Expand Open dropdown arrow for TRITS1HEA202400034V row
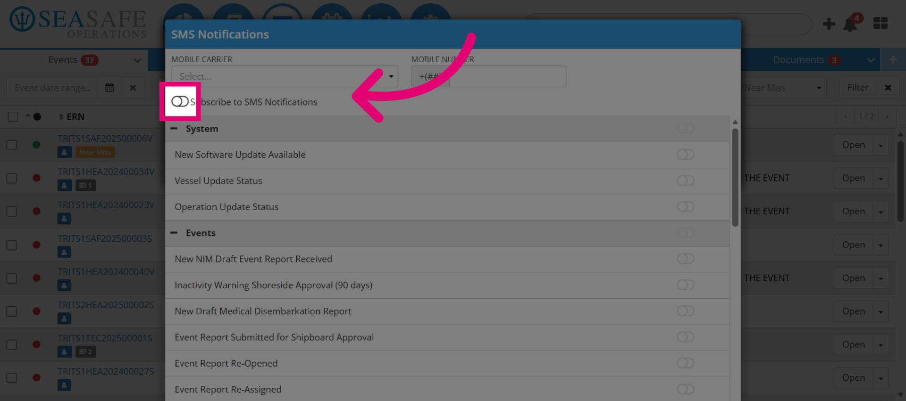The height and width of the screenshot is (401, 906). pos(881,179)
